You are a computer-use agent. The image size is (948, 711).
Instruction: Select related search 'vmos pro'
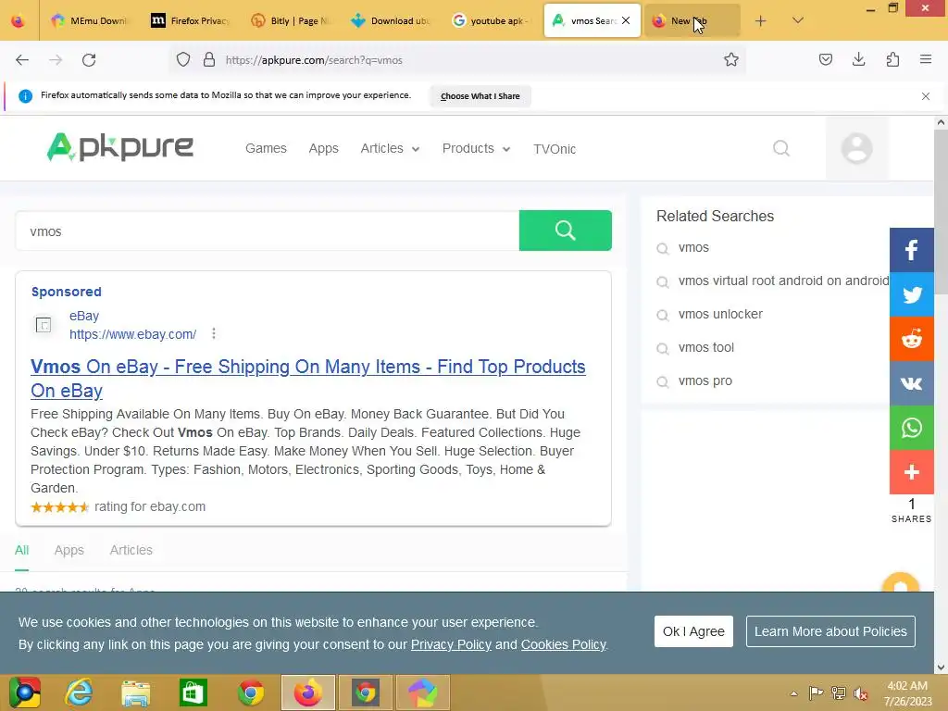point(705,380)
